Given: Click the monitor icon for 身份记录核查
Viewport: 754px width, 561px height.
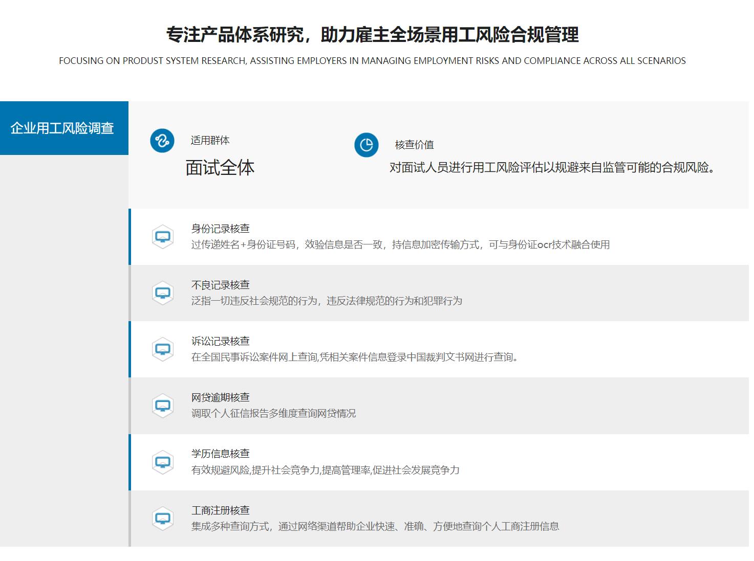Looking at the screenshot, I should [x=163, y=237].
